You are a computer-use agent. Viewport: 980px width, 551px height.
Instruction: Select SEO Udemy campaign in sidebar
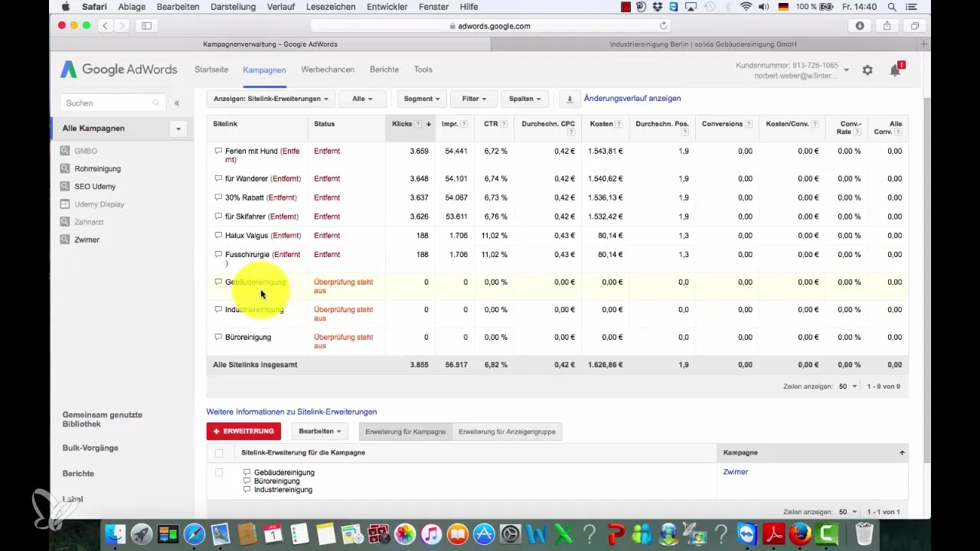(x=95, y=187)
